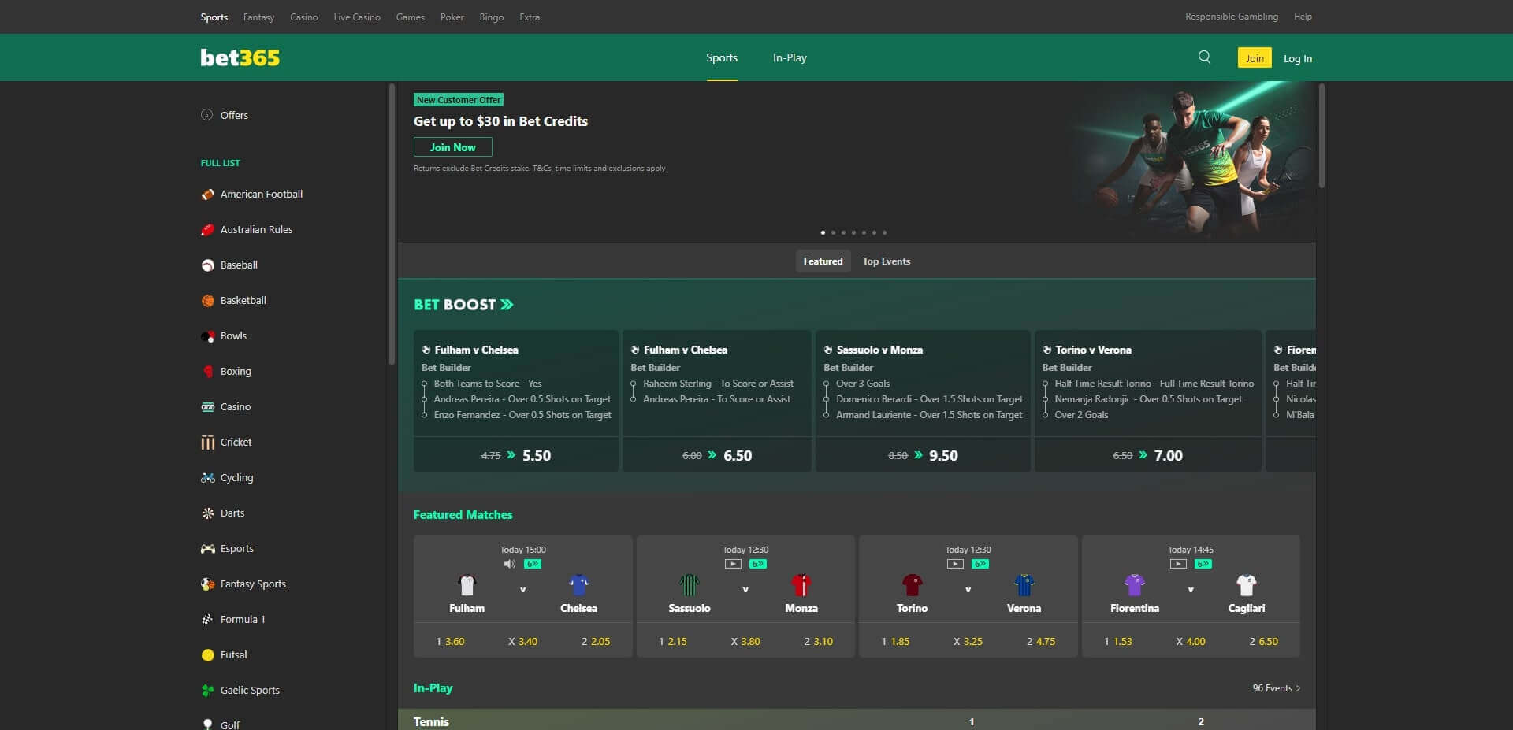
Task: Click the search magnifier icon in header
Action: pyautogui.click(x=1204, y=57)
